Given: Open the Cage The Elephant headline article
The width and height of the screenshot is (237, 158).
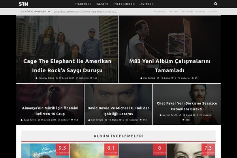Looking at the screenshot, I should click(x=67, y=66).
